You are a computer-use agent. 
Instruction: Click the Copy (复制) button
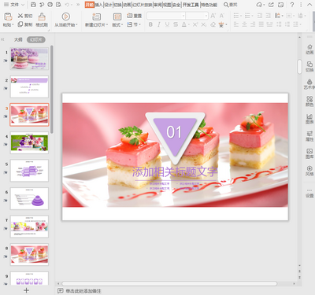tap(25, 24)
